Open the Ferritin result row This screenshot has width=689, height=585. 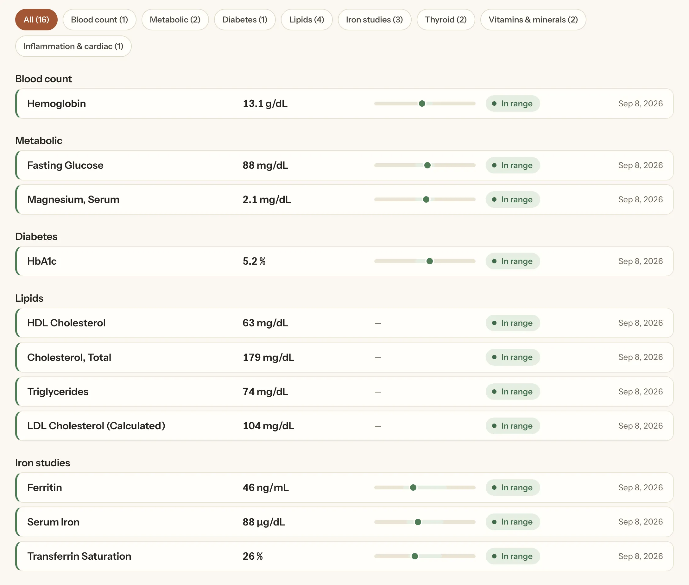pos(344,487)
